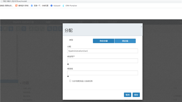Open the 流程 menu in designer header
Viewport: 182px width, 102px height.
(x=48, y=22)
